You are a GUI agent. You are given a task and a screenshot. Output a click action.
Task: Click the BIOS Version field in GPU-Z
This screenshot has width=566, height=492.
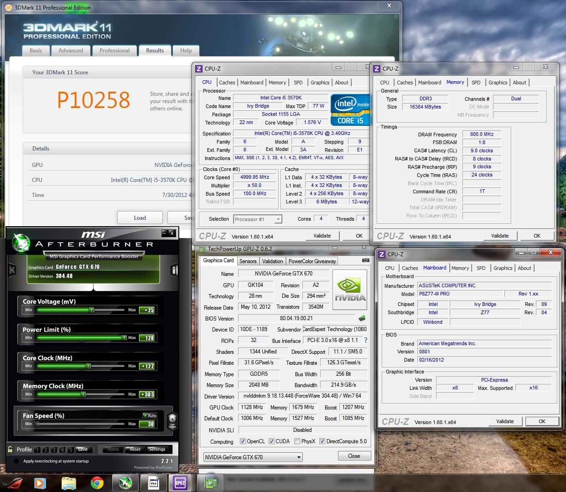(296, 318)
